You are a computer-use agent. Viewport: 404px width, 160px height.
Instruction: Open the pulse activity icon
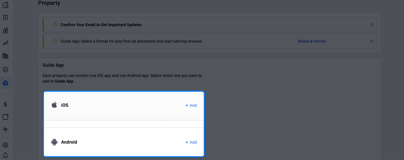tap(5, 130)
